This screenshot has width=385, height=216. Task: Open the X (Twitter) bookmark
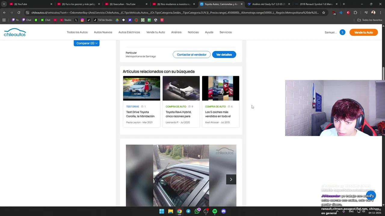[x=76, y=20]
